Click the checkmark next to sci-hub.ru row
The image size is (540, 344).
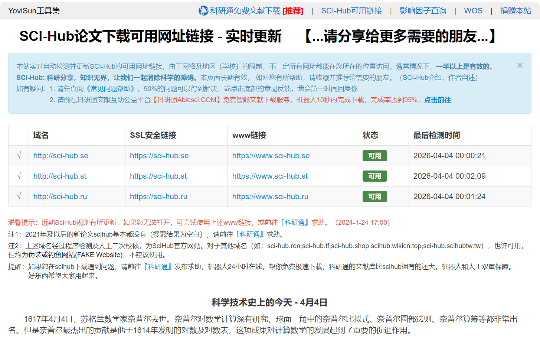[19, 197]
